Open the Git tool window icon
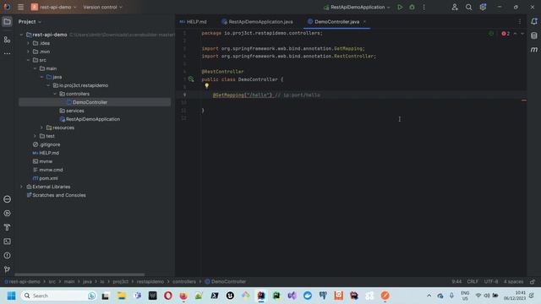The height and width of the screenshot is (304, 541). pos(7,269)
